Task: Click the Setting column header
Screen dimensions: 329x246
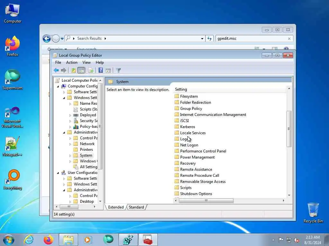Action: 230,89
